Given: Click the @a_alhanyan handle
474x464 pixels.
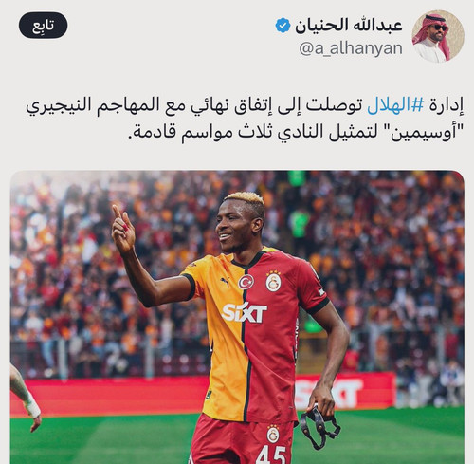Looking at the screenshot, I should 351,48.
